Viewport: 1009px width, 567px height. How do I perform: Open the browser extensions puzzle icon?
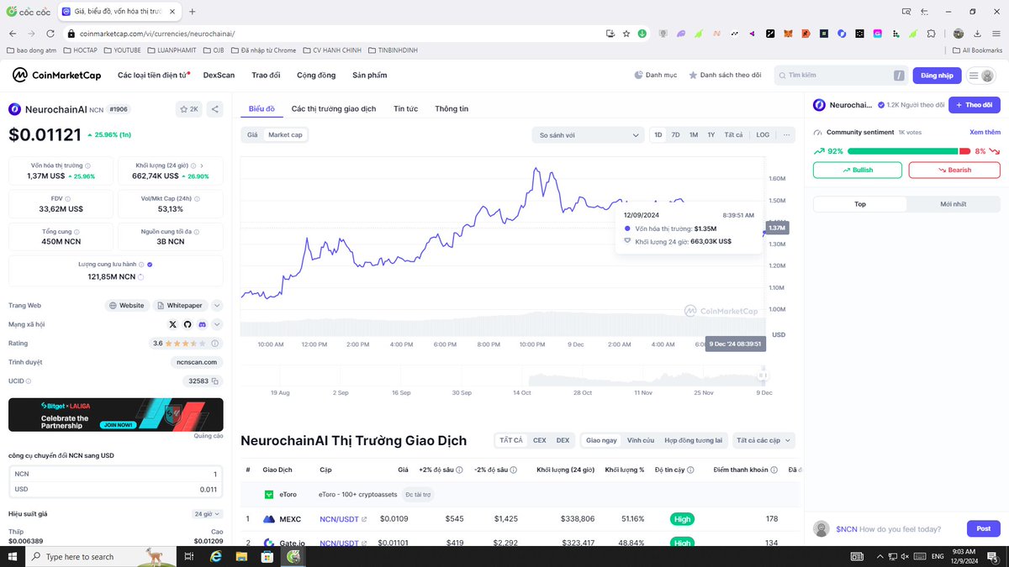pos(931,34)
